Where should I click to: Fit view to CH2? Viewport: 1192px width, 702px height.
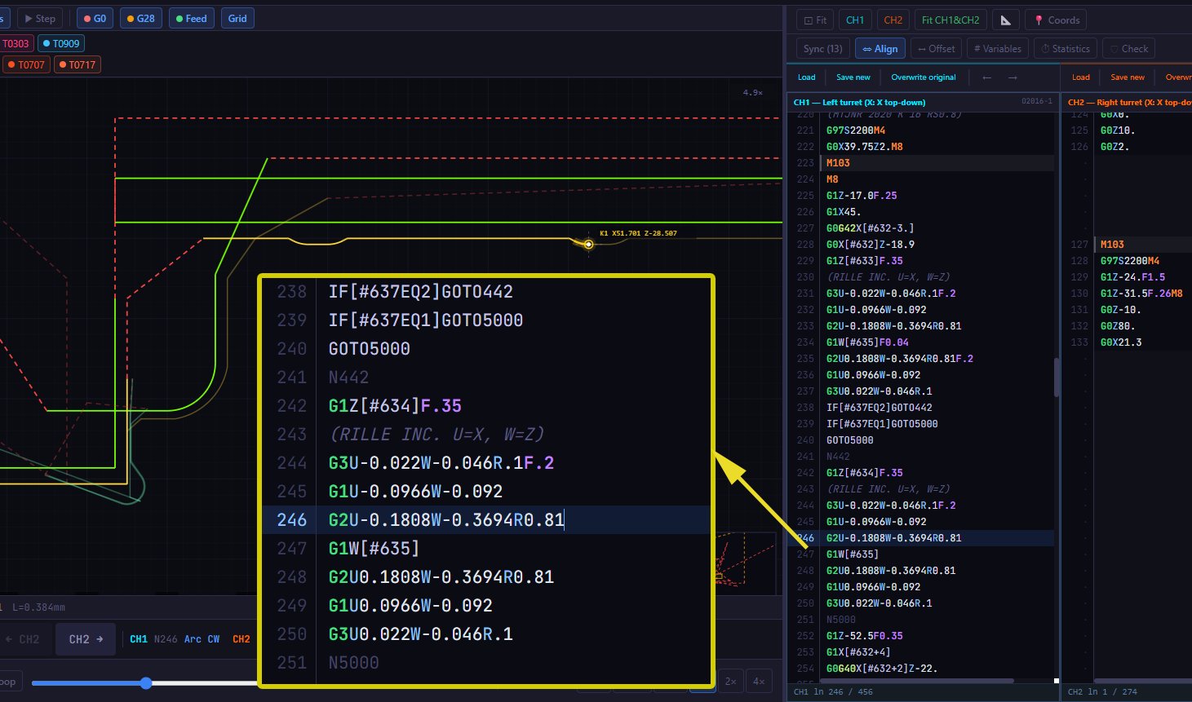893,20
